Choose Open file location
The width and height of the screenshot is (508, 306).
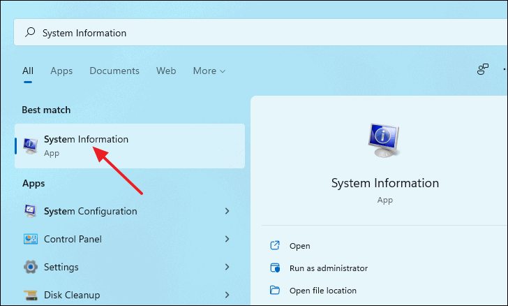323,291
